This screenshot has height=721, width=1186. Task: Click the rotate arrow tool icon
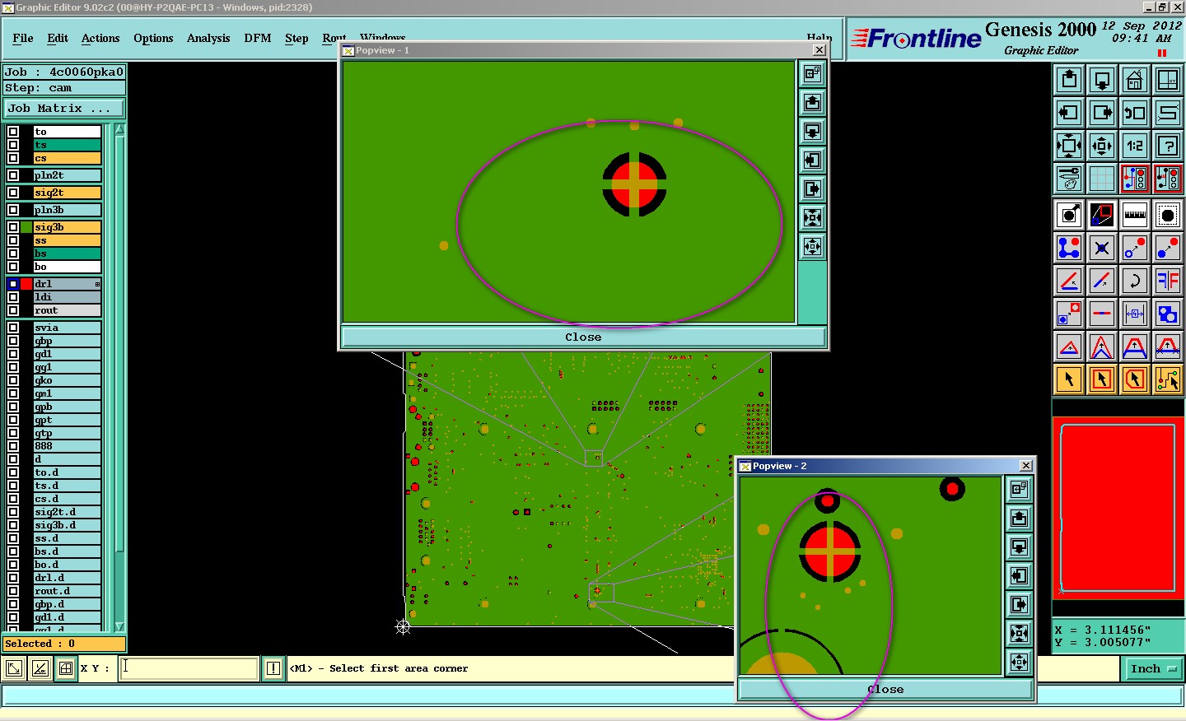(1135, 281)
